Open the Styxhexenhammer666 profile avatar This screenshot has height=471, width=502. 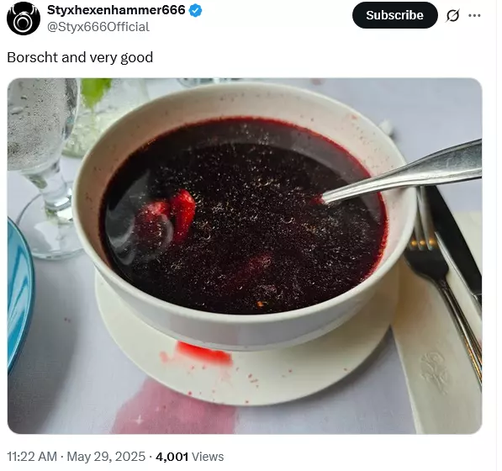tap(24, 18)
